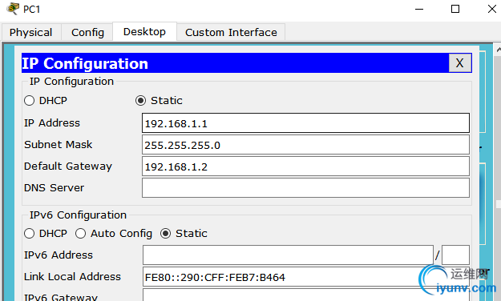
Task: Click the IPv6 prefix length box
Action: pos(455,255)
